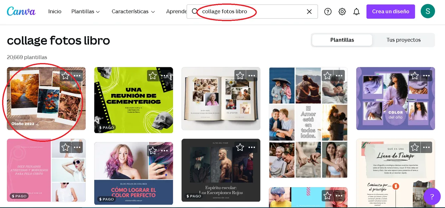445x208 pixels.
Task: Open the Cómo lograr el color perfecto thumbnail
Action: 133,173
